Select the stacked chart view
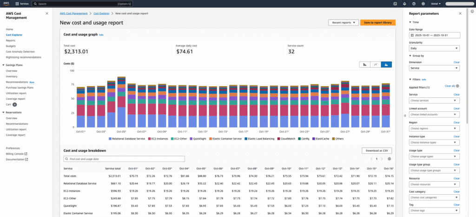Viewport: 476px width, 217px height. [386, 64]
